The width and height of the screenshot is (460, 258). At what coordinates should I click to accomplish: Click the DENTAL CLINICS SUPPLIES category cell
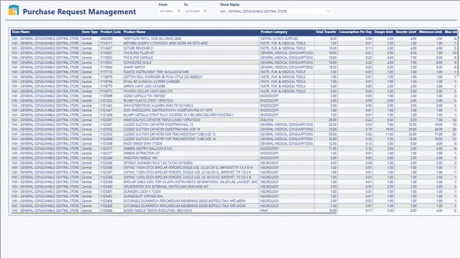coord(279,39)
